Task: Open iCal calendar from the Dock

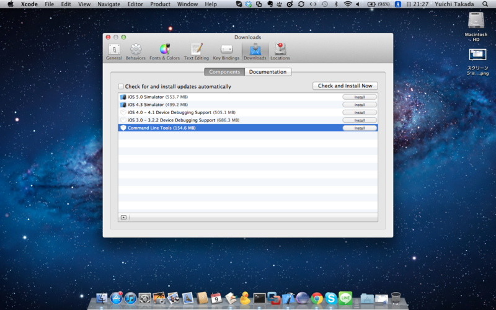Action: [x=216, y=298]
